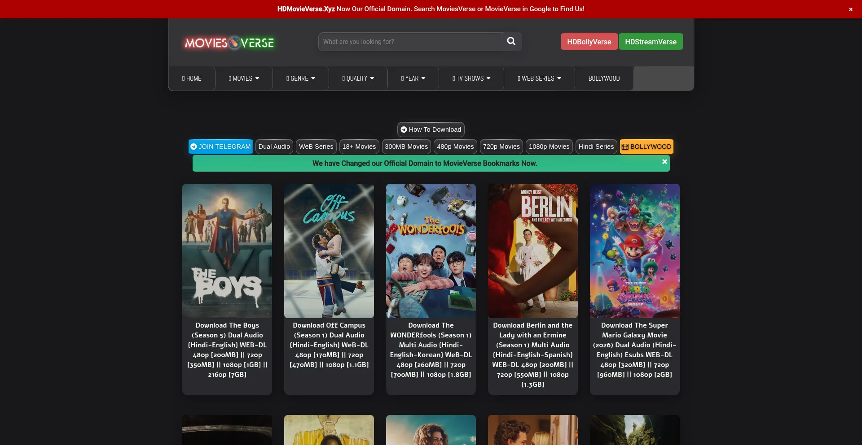Image resolution: width=862 pixels, height=445 pixels.
Task: Select the Hindi Series tag
Action: (x=596, y=147)
